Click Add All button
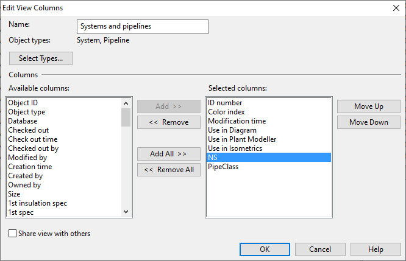Screen dimensions: 406x261 click(168, 153)
